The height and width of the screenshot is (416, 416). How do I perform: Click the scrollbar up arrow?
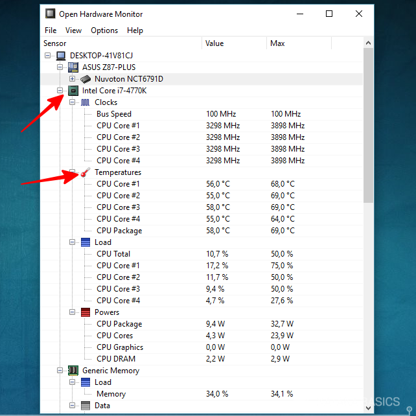(x=368, y=43)
